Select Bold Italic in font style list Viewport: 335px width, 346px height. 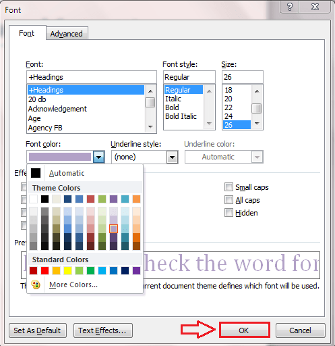point(181,116)
